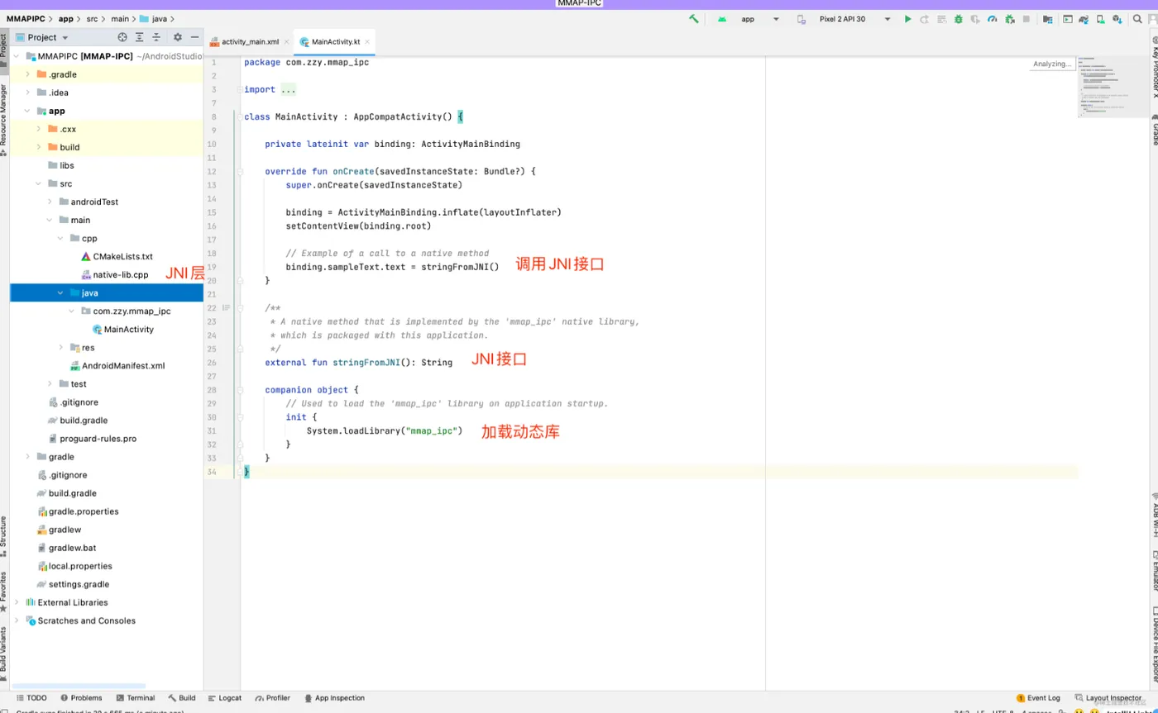Image resolution: width=1158 pixels, height=713 pixels.
Task: Click Attach Debugger to Android Process icon
Action: (x=1010, y=19)
